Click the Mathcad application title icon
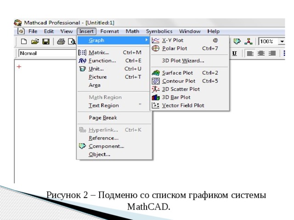This screenshot has width=294, height=220. (x=18, y=22)
